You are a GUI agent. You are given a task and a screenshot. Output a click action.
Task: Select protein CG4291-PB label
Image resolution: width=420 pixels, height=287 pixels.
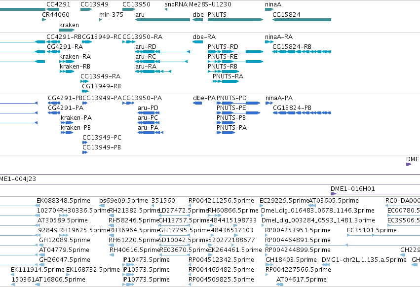tap(65, 98)
